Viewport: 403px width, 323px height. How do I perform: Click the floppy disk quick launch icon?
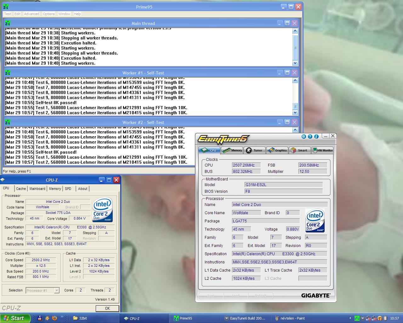[40, 318]
